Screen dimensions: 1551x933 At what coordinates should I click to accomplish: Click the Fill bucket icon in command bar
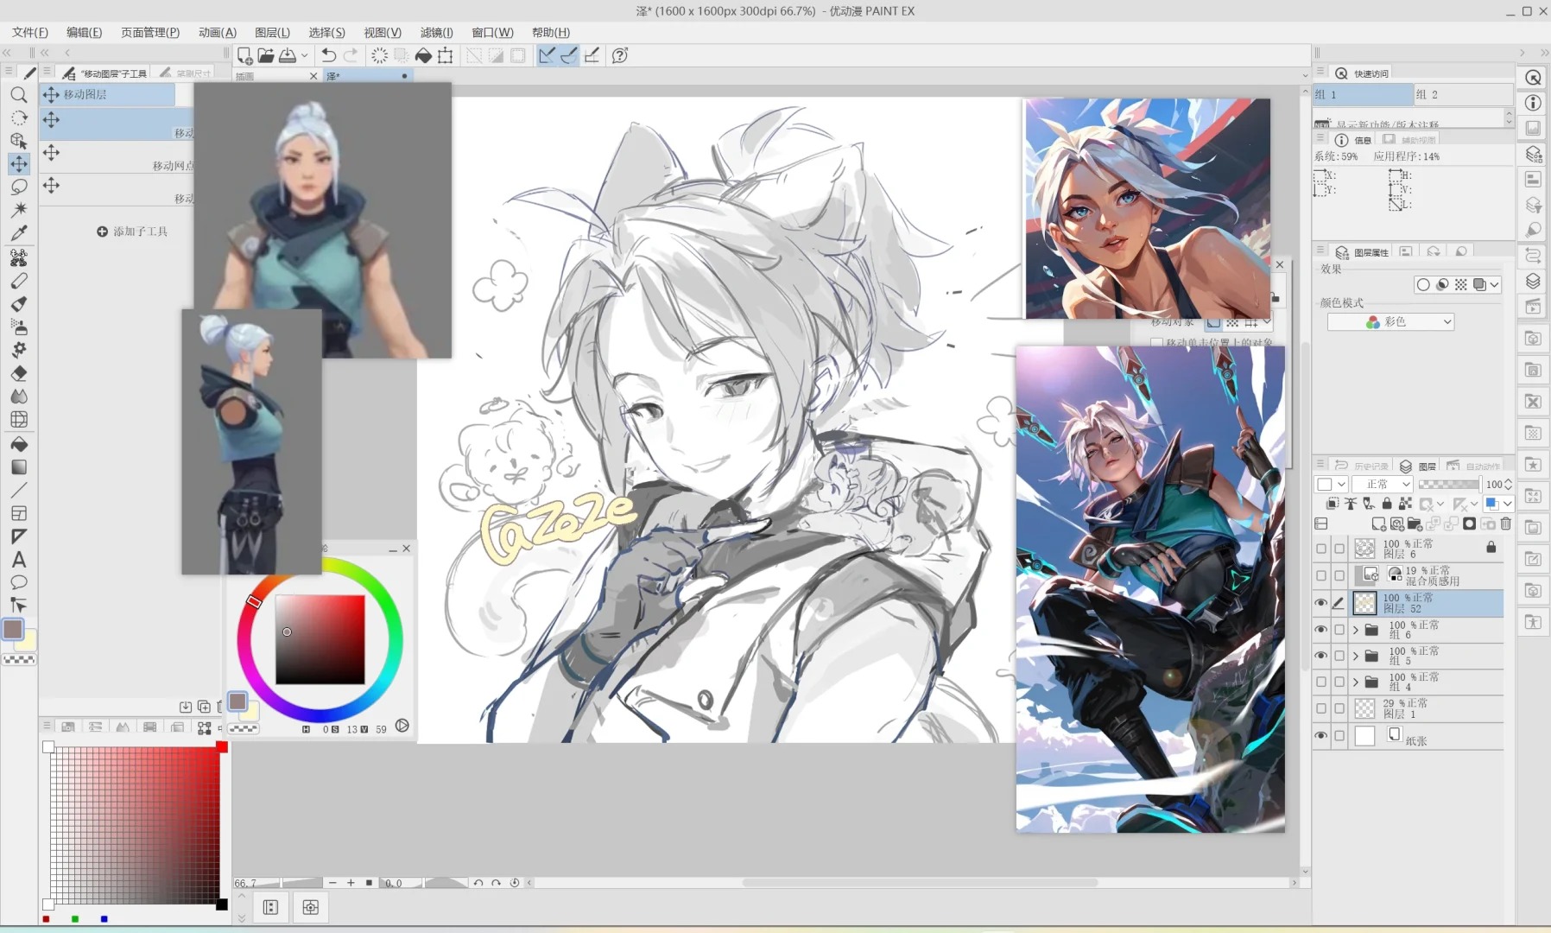pos(423,55)
